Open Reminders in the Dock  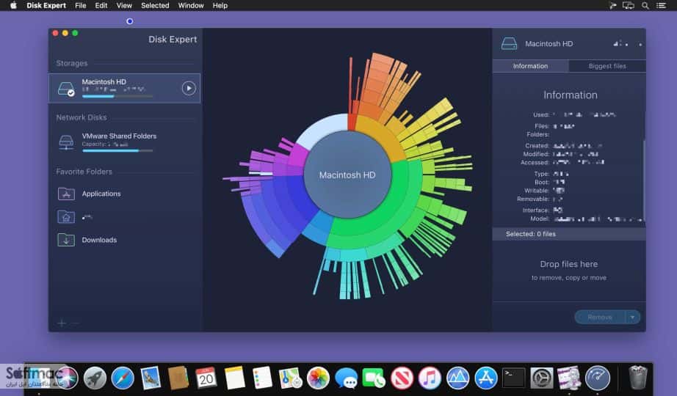[x=262, y=378]
